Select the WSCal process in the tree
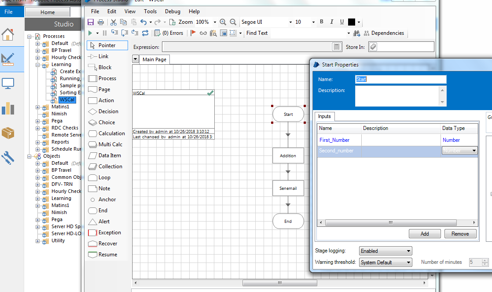Screen dimensions: 492x292 [x=67, y=100]
